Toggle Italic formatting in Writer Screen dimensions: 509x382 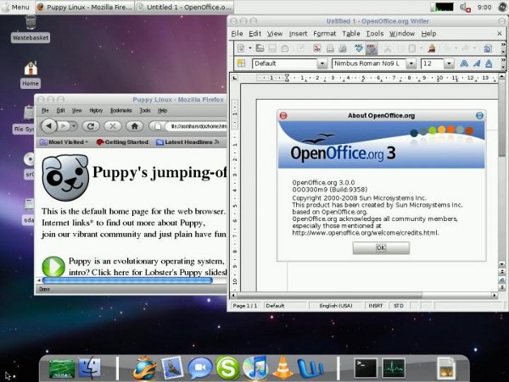coord(477,64)
